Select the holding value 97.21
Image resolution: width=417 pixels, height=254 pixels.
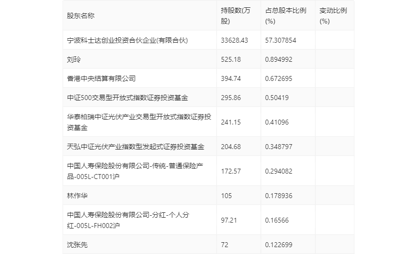point(229,220)
